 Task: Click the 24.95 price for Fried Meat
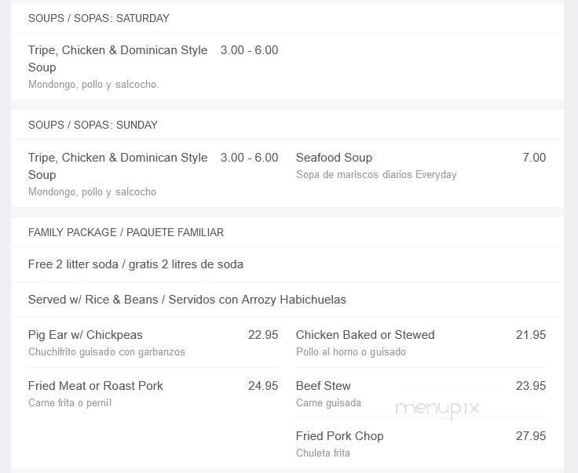[263, 386]
